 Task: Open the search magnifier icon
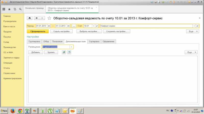pyautogui.click(x=20, y=9)
